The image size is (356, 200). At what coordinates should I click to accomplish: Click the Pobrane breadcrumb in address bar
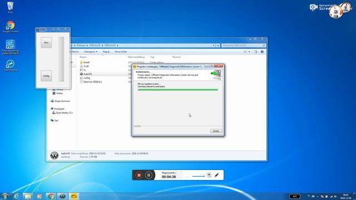[81, 46]
